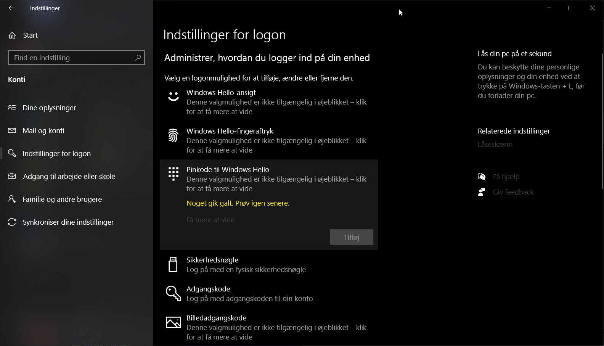604x346 pixels.
Task: Click the Windows Hello face icon
Action: pyautogui.click(x=173, y=96)
